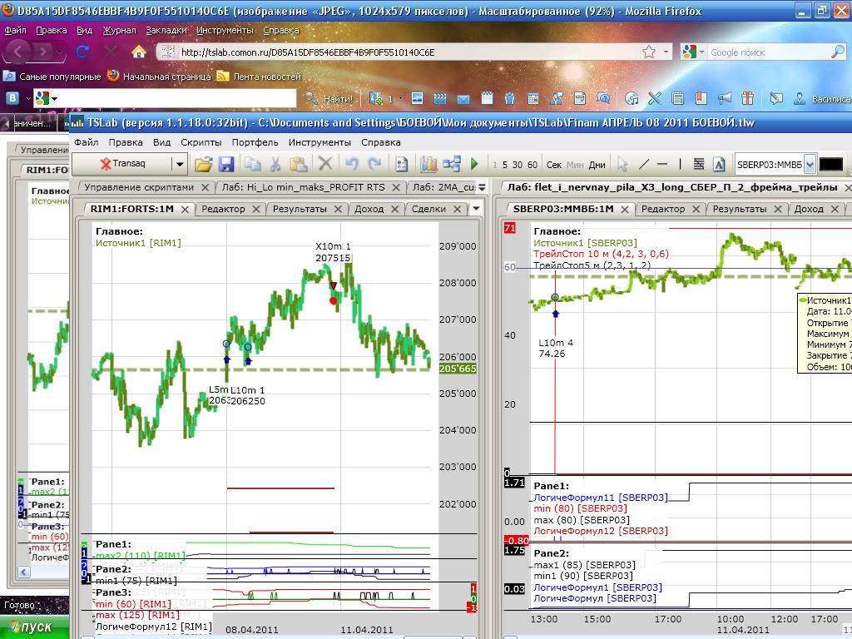Switch to the Сделки tab
The image size is (852, 639).
click(x=428, y=209)
